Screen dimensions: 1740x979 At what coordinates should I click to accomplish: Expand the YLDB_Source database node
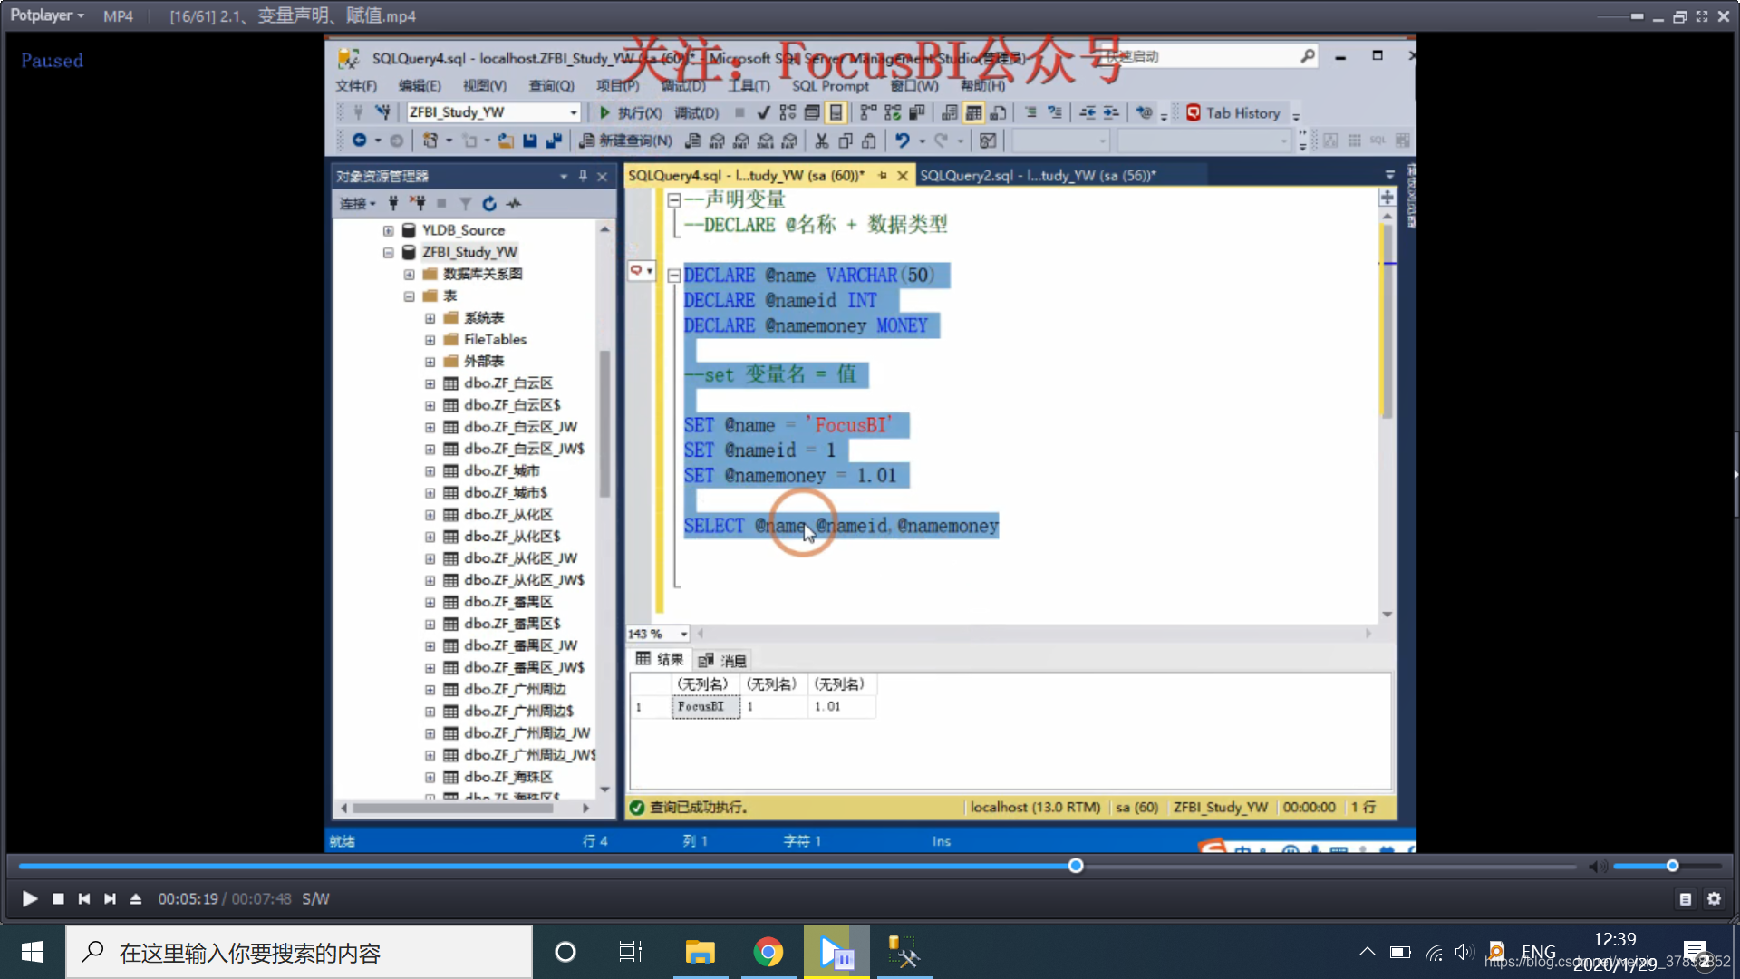point(388,230)
